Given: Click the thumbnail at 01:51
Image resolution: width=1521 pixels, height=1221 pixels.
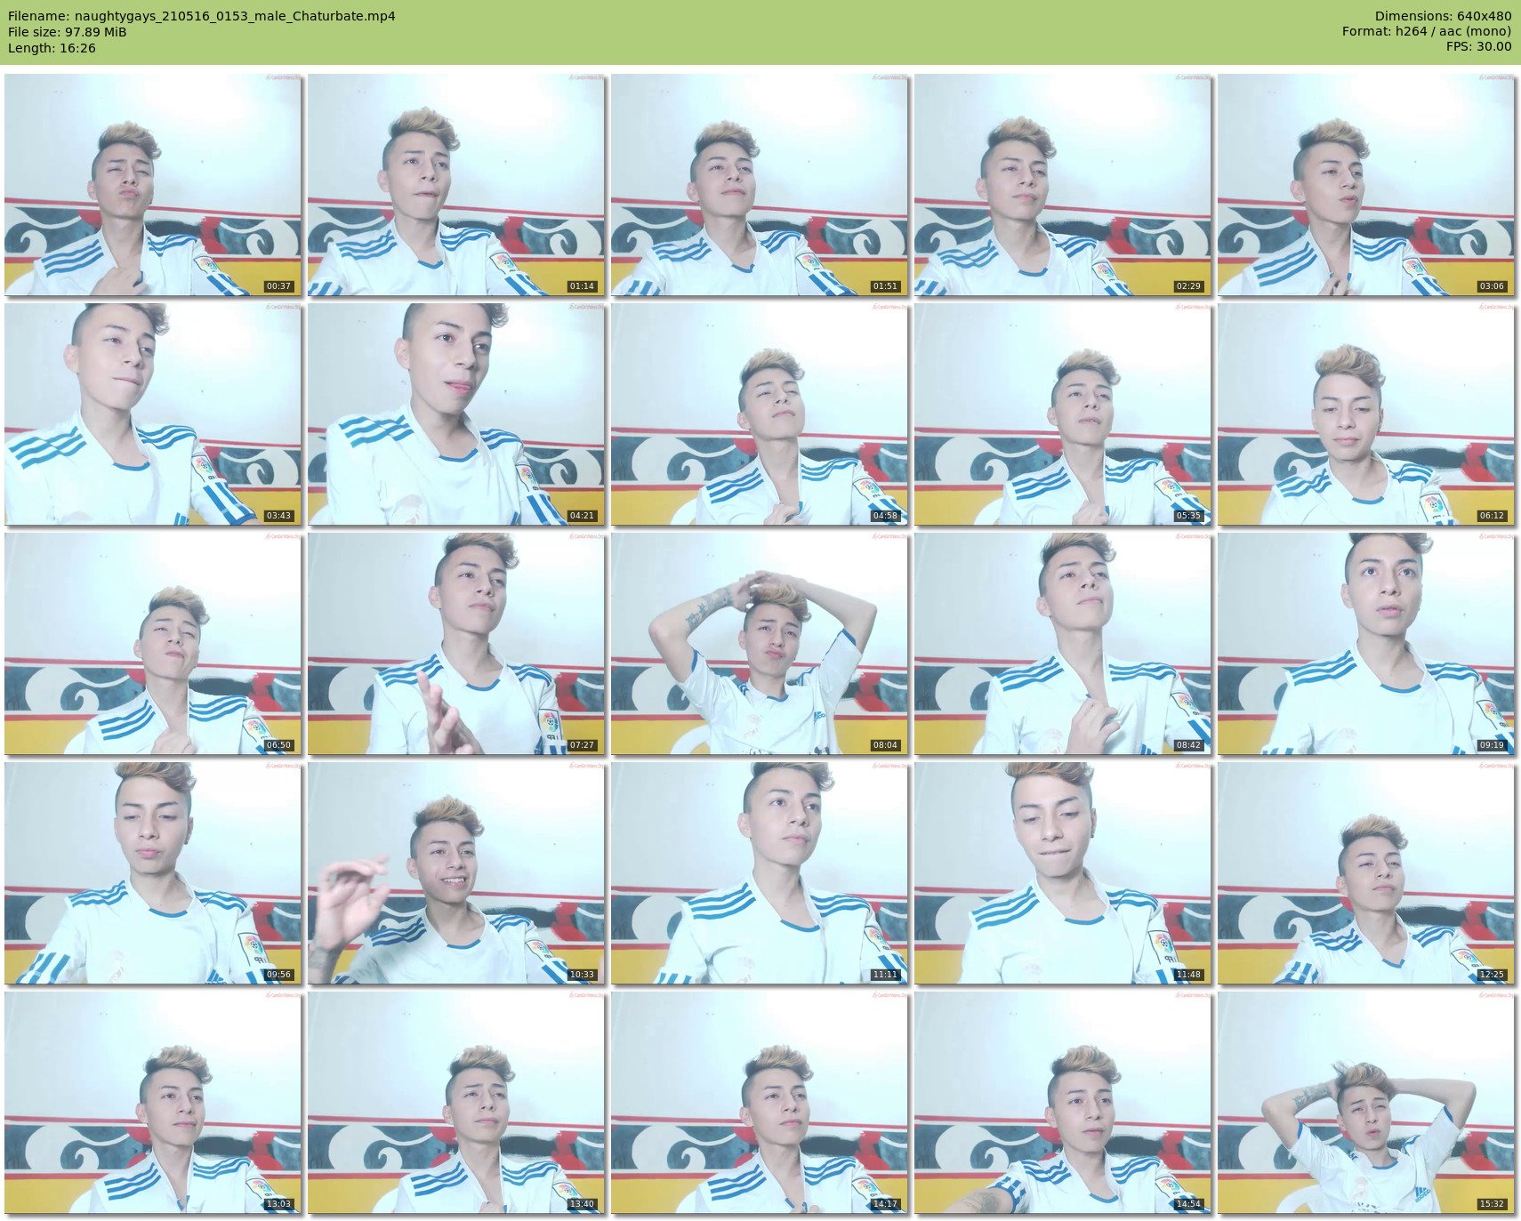Looking at the screenshot, I should [760, 185].
